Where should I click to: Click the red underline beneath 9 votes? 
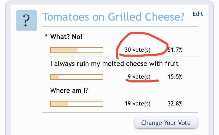point(142,81)
